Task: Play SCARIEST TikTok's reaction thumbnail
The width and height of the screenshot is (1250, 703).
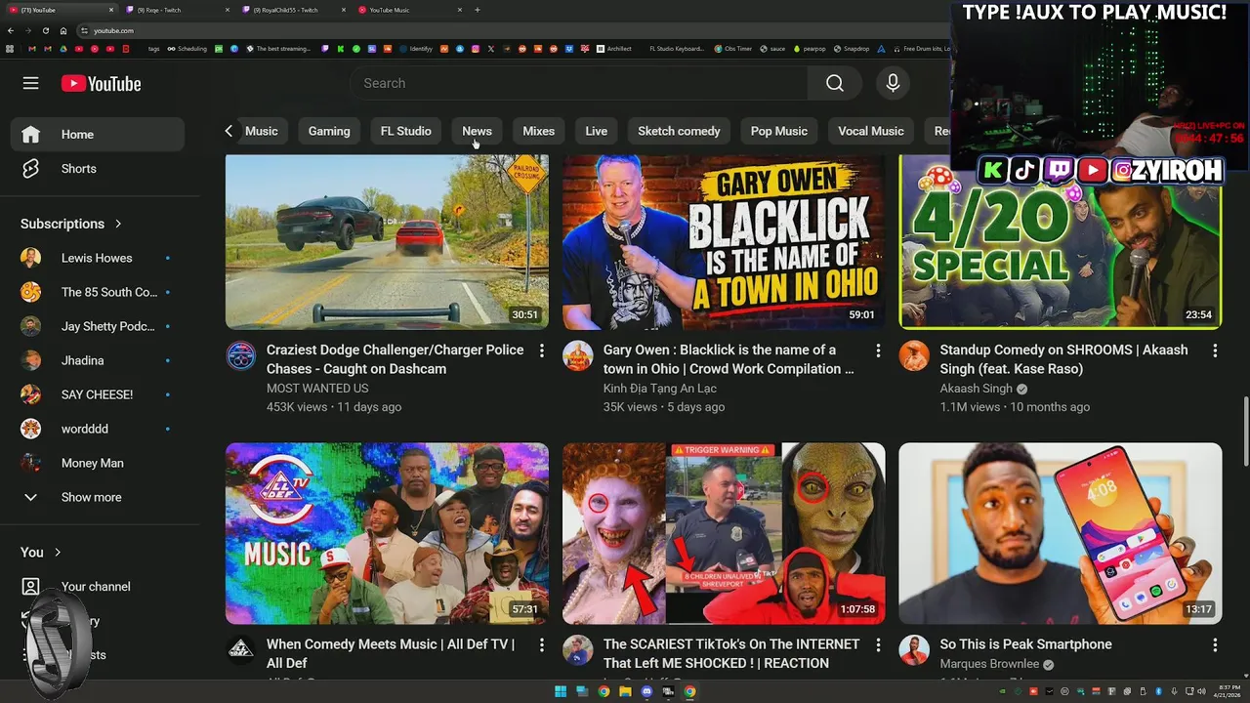Action: click(724, 533)
